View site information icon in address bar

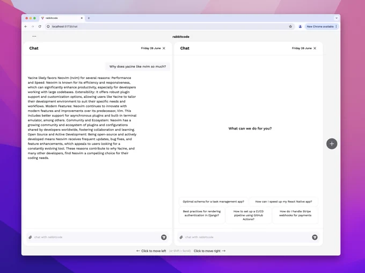(x=48, y=26)
